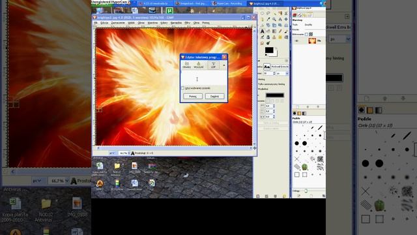The image size is (417, 235).
Task: Choose first justify button in tool options
Action: click(x=268, y=101)
